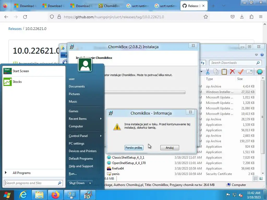Close the Release GitHub tab
The image size is (267, 200).
point(203,6)
